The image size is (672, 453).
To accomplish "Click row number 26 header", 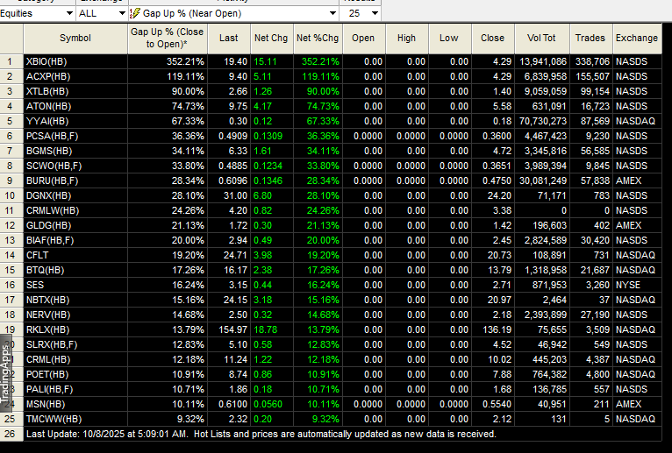I will pos(11,434).
